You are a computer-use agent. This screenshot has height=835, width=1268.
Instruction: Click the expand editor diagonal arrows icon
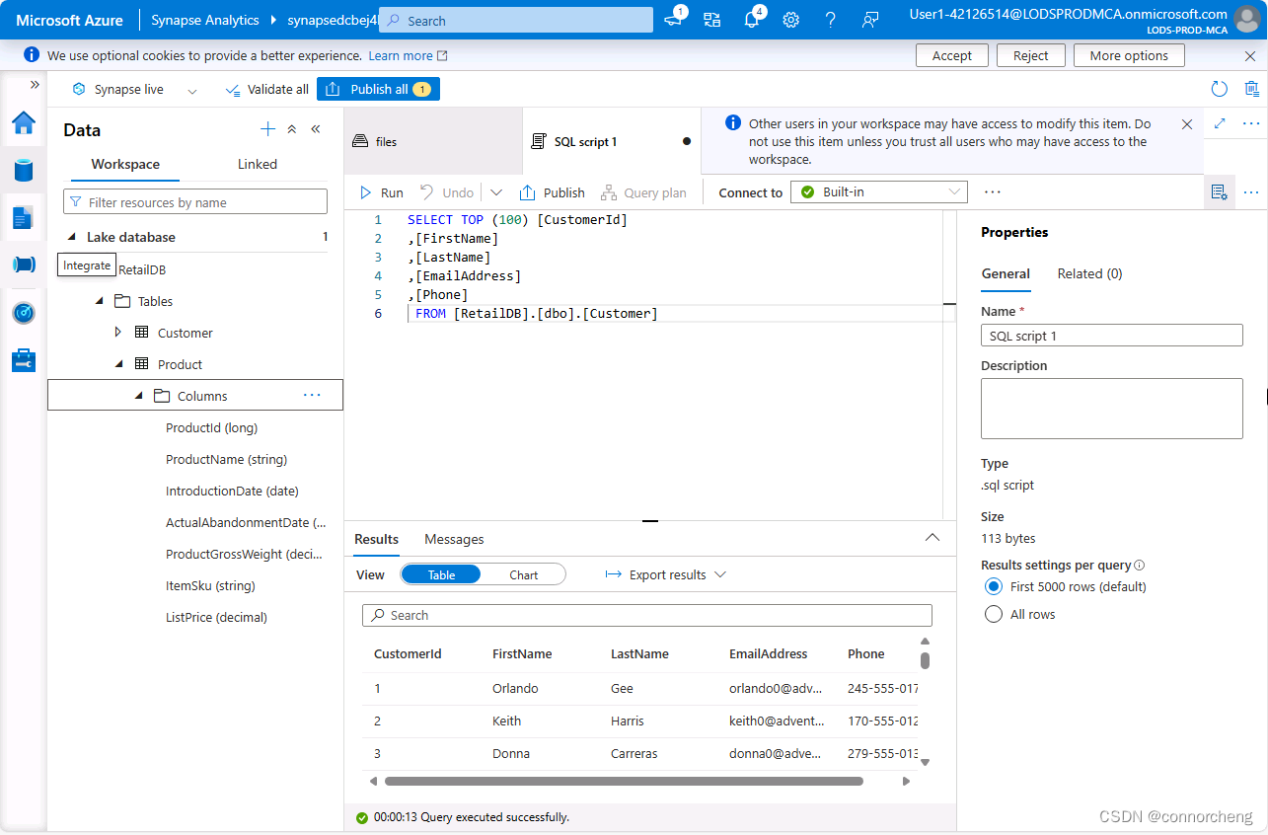coord(1220,123)
